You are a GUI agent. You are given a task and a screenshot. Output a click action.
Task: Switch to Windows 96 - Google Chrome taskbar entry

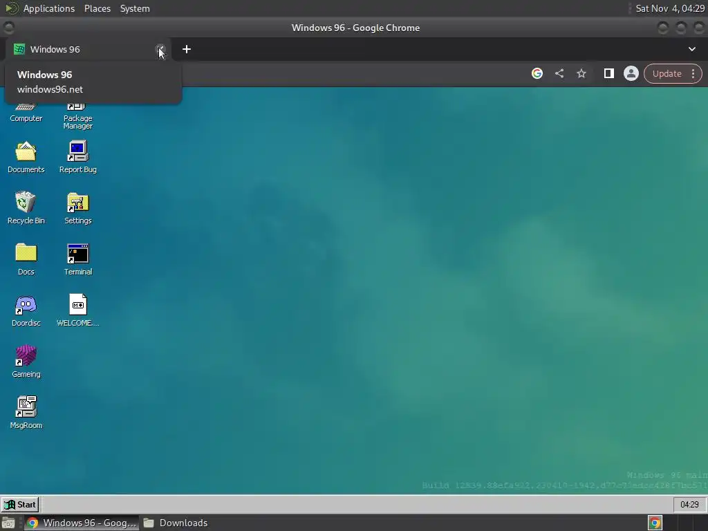coord(82,523)
